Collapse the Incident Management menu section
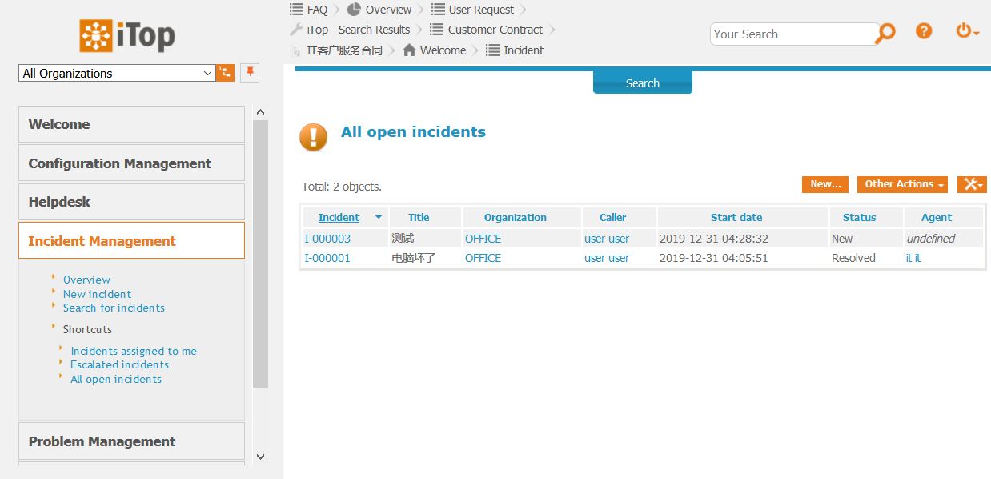The height and width of the screenshot is (479, 991). (x=131, y=240)
